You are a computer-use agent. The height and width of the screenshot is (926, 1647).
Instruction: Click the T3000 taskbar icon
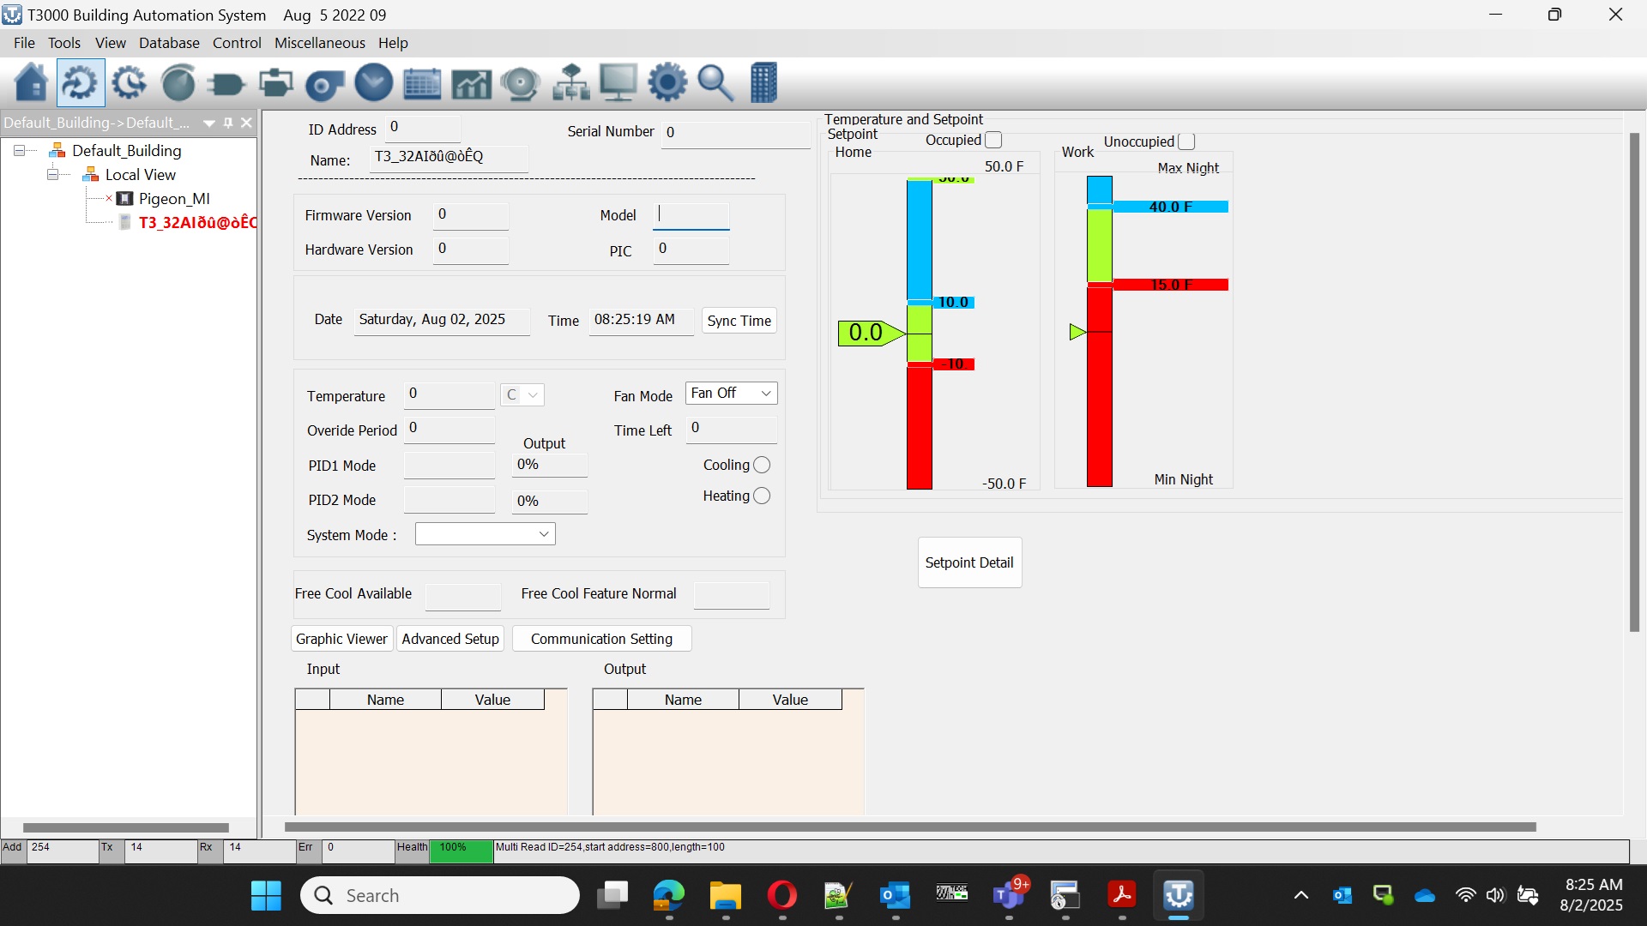(x=1179, y=896)
